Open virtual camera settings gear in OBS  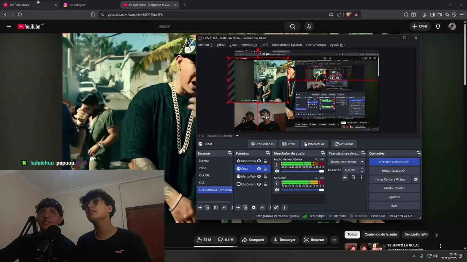(416, 179)
